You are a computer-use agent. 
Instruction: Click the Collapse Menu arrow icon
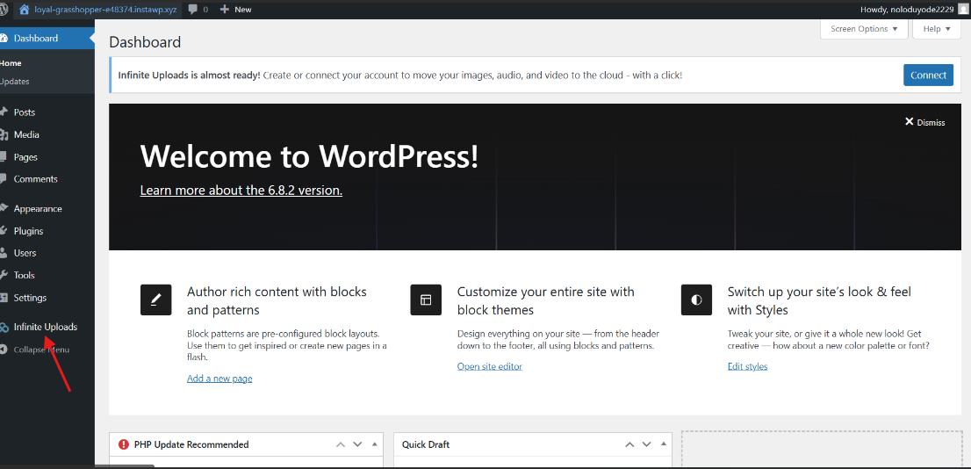(4, 350)
